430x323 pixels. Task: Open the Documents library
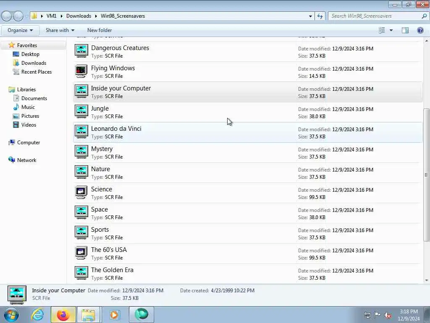(34, 98)
